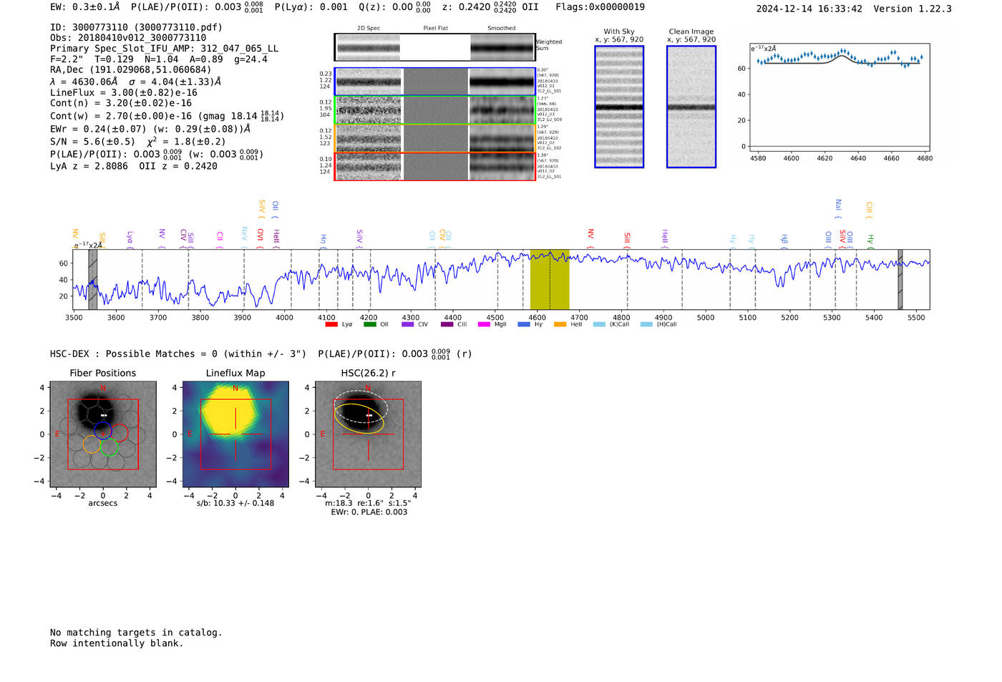
Task: Click the hatched gray region near 3550 Å
Action: (92, 279)
